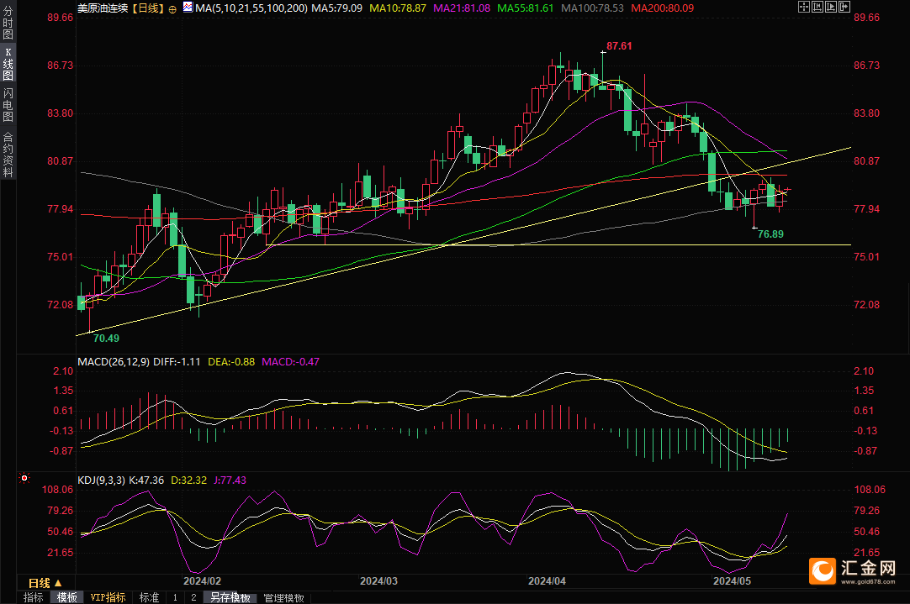Switch to template 2

[193, 597]
